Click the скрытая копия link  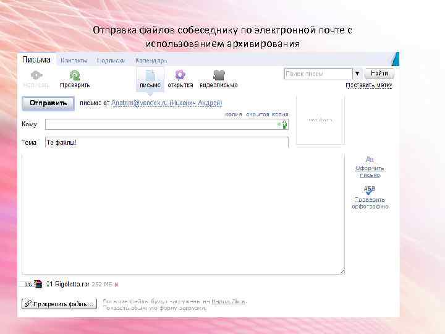(x=267, y=114)
